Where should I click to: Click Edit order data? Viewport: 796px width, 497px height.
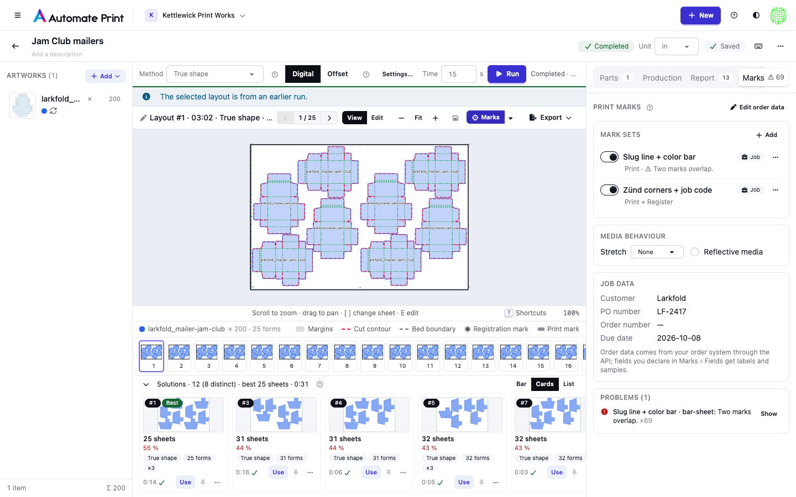click(x=757, y=107)
